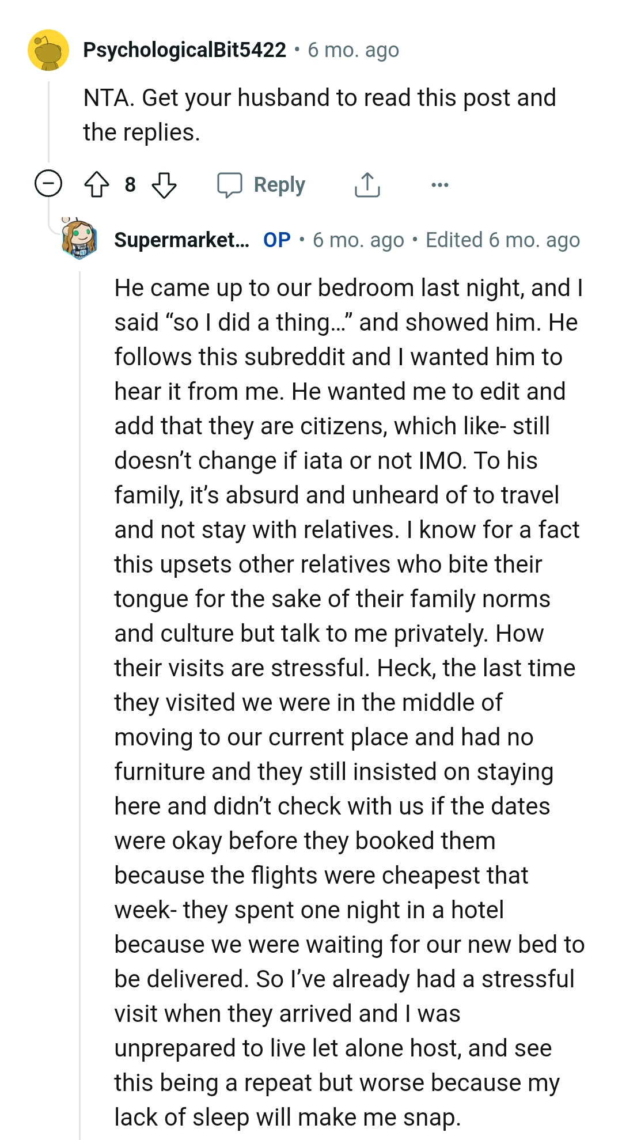
Task: Click the 6 mo. ago timestamp on top comment
Action: pyautogui.click(x=353, y=51)
